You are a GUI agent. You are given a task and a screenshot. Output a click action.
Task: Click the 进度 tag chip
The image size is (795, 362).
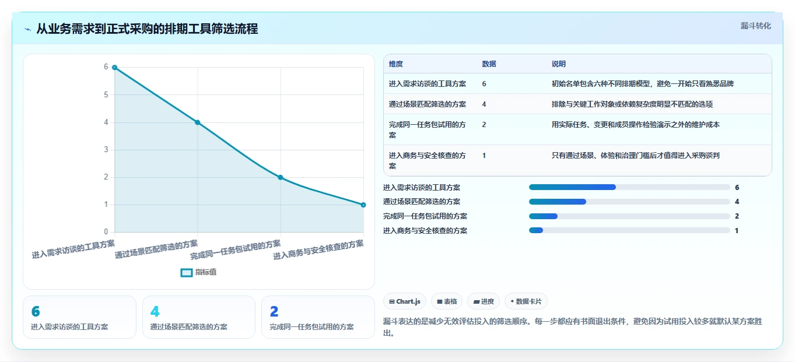(x=484, y=301)
